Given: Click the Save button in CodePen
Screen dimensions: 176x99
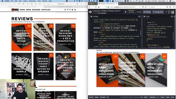Looking at the screenshot, I should tap(131, 12).
